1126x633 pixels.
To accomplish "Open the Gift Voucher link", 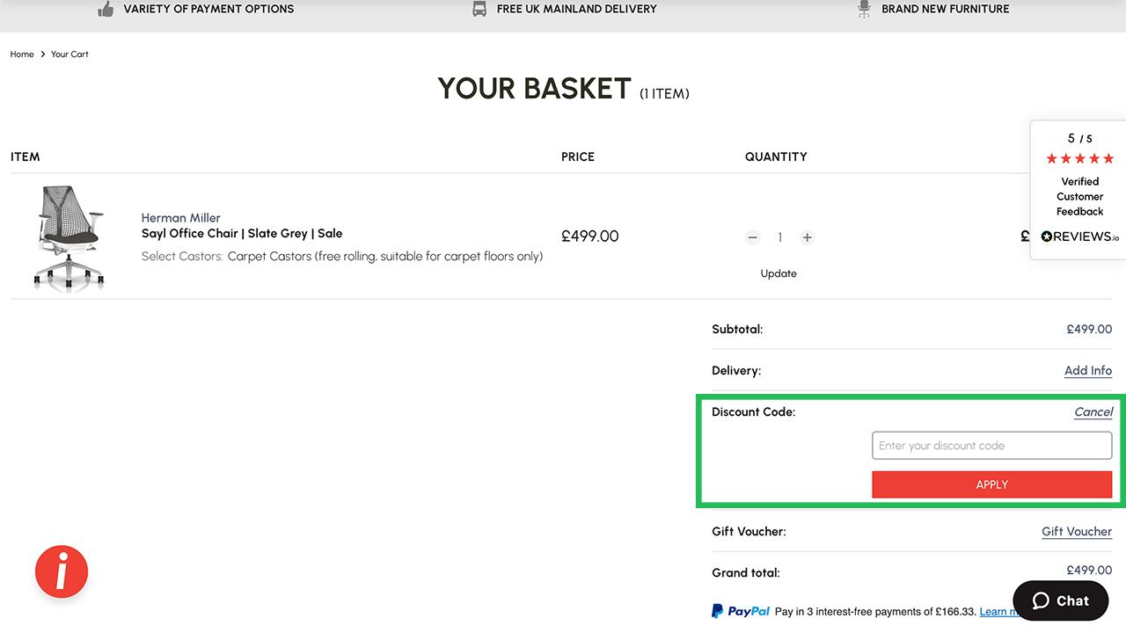I will click(1077, 532).
